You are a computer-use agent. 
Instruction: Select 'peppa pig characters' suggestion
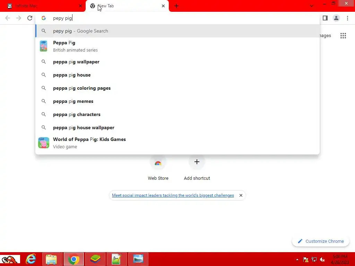tap(177, 114)
